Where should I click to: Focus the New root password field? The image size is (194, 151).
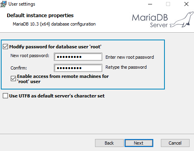[x=78, y=57]
